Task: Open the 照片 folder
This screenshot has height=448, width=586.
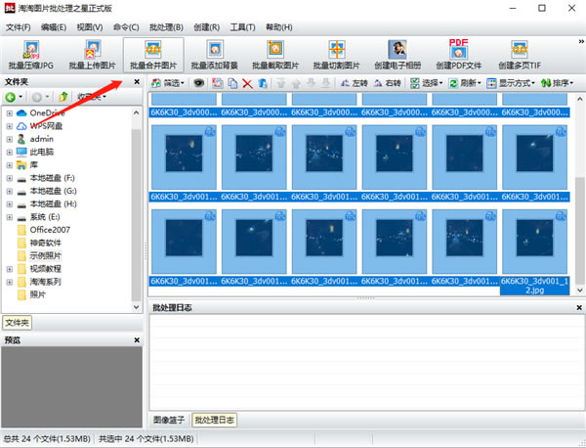Action: (37, 295)
